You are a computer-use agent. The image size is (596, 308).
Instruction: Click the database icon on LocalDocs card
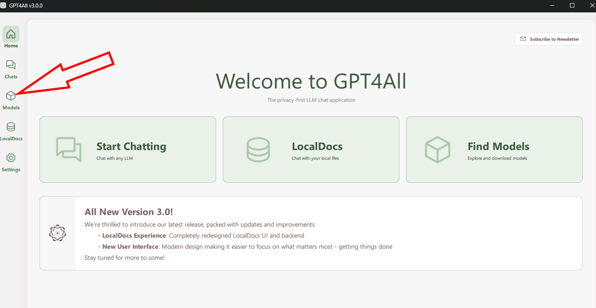258,150
